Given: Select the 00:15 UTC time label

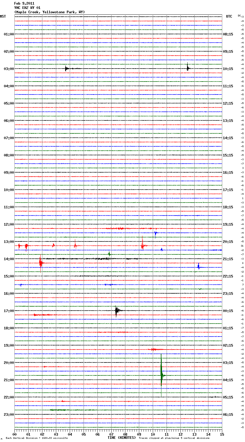Looking at the screenshot, I should coord(228,311).
